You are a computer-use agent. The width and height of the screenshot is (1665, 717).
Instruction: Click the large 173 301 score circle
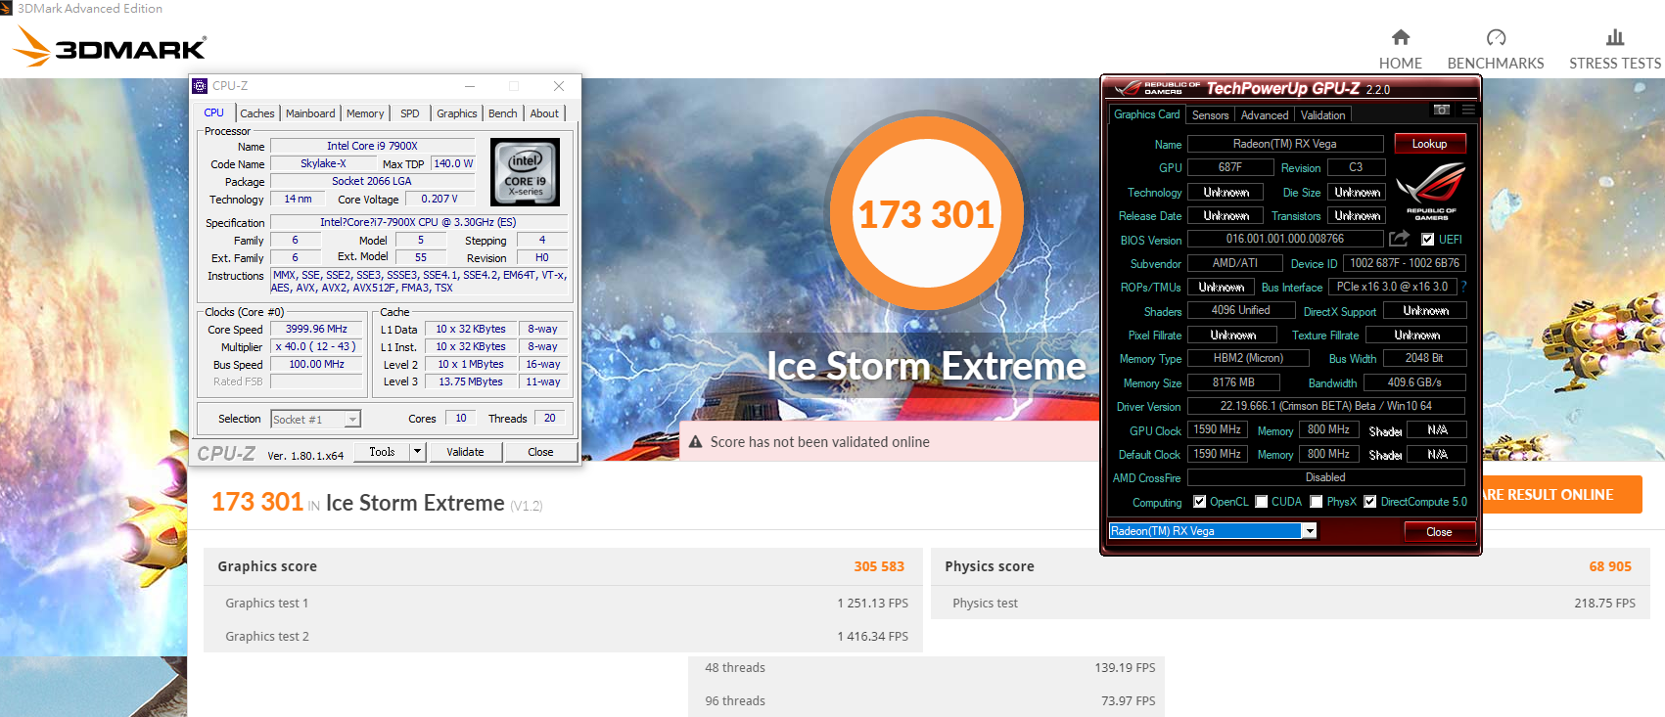926,212
